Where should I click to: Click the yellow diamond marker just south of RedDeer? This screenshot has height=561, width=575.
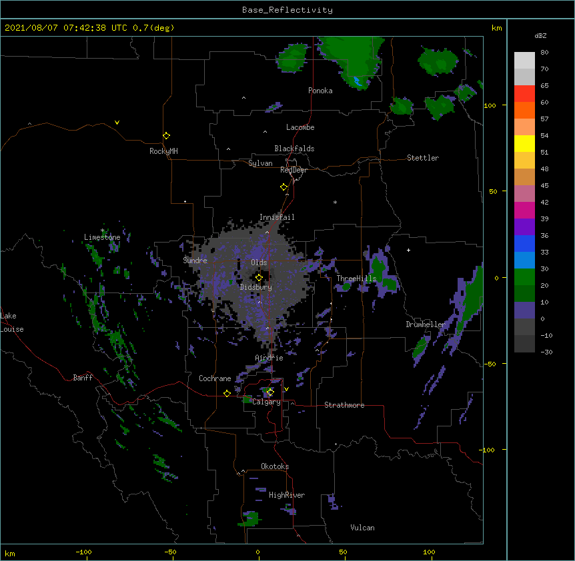[x=283, y=187]
